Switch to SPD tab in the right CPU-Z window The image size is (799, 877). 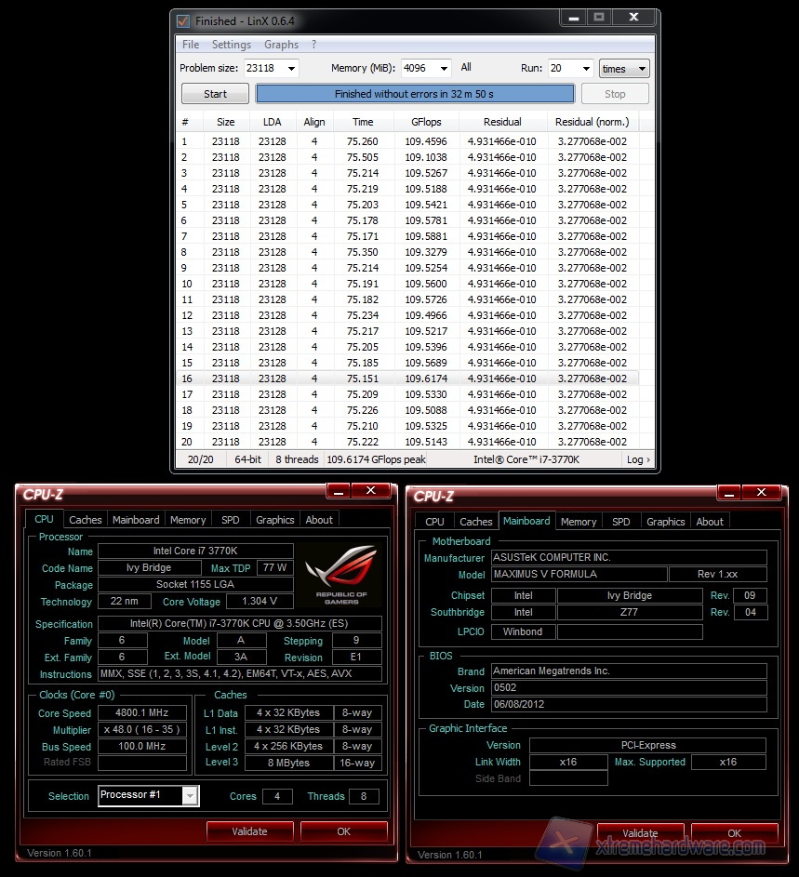coord(621,522)
